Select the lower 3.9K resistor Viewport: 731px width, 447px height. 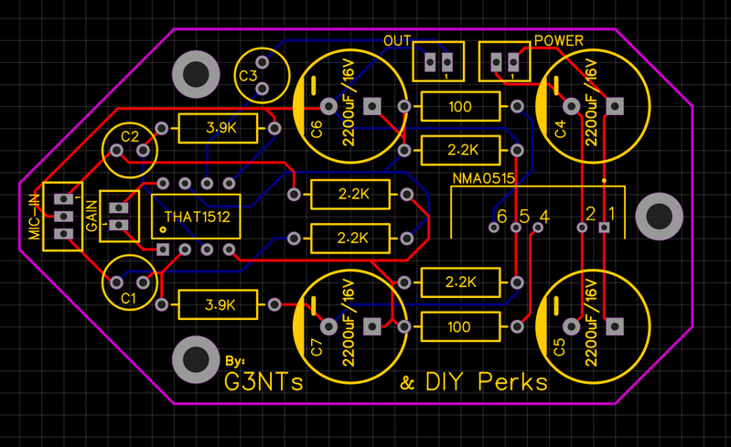[220, 304]
